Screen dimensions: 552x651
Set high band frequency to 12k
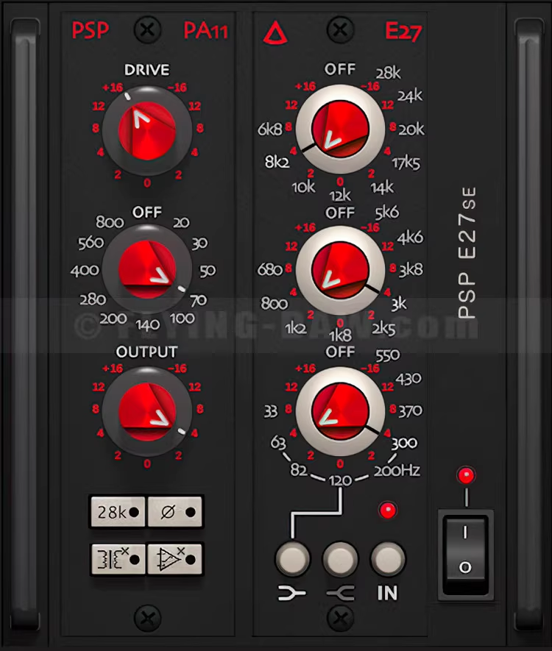click(340, 195)
